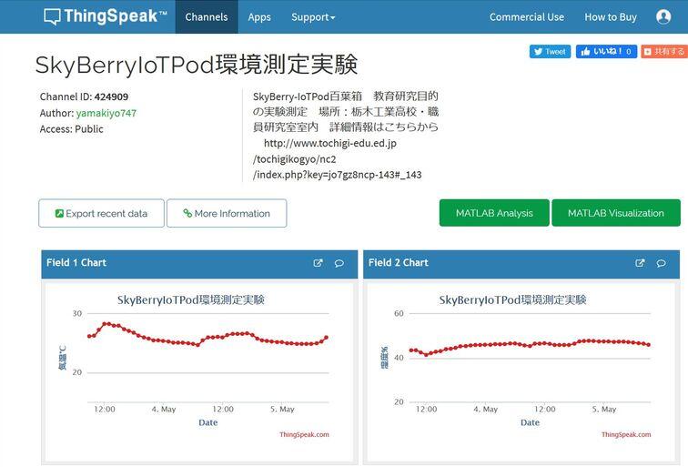Click ThingSpeak.com link in Field 1 chart

[x=304, y=434]
